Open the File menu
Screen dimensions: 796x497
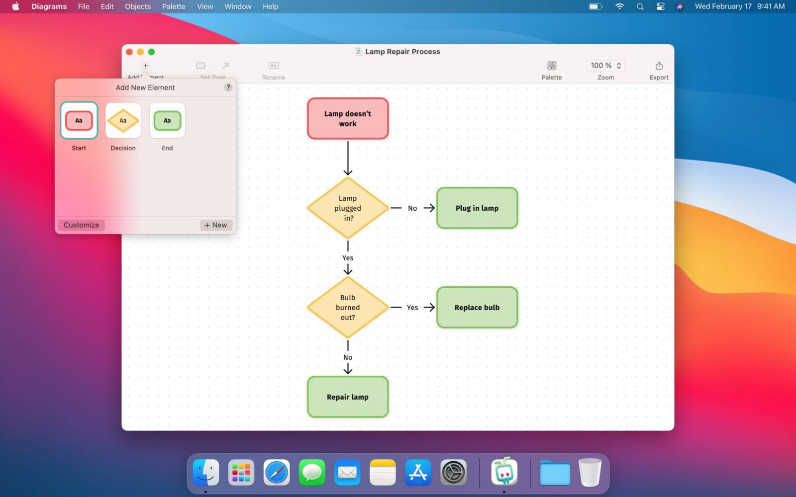click(84, 6)
